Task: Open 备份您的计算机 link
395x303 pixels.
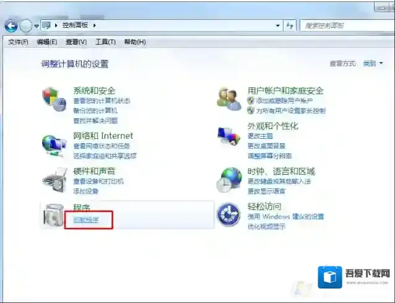Action: [95, 111]
